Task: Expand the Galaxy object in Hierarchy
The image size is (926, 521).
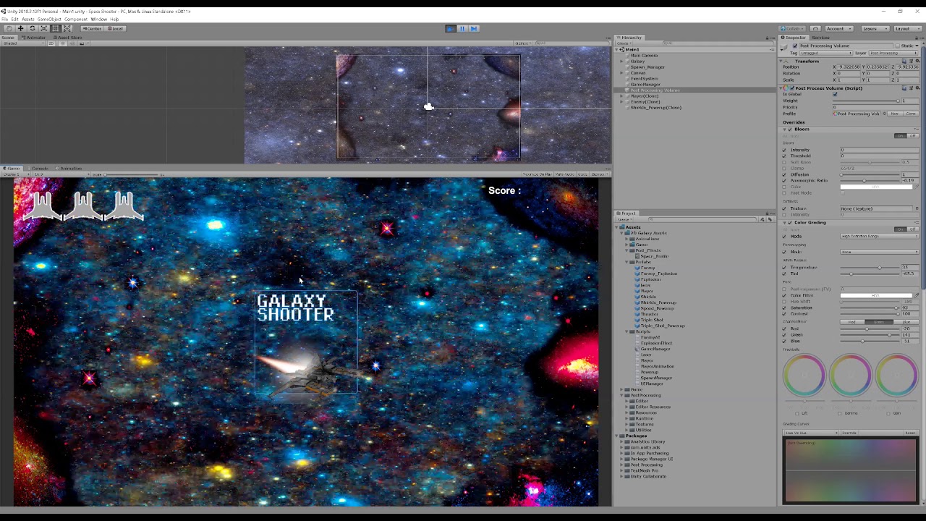Action: tap(622, 62)
